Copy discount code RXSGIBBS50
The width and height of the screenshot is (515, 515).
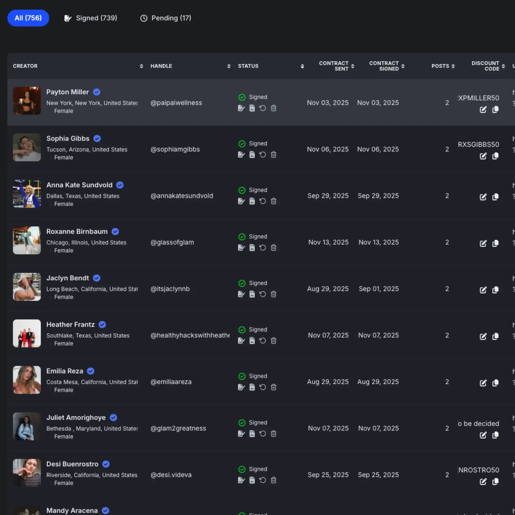point(495,156)
